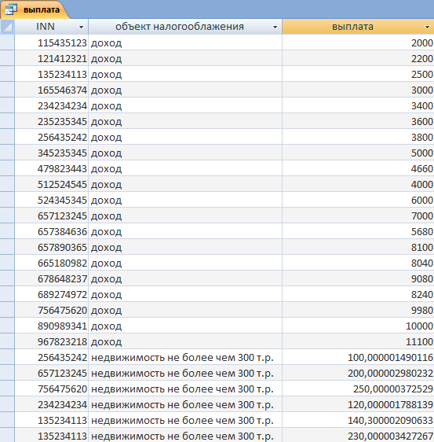Click INN cell 235235345

[x=52, y=121]
